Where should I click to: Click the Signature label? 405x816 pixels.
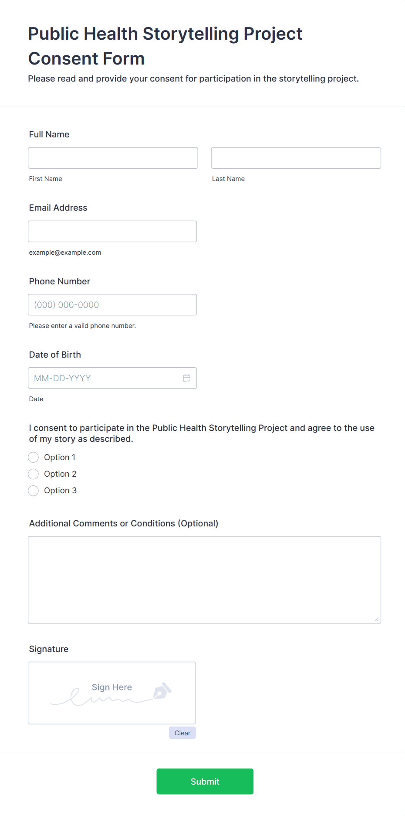[x=49, y=649]
